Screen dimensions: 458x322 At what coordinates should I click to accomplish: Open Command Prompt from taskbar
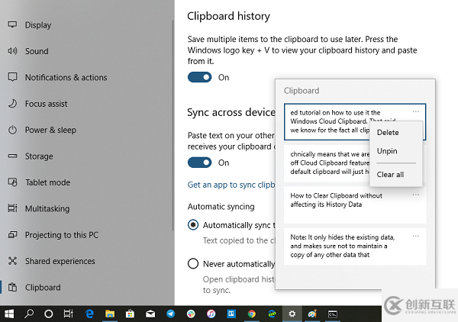point(333,314)
